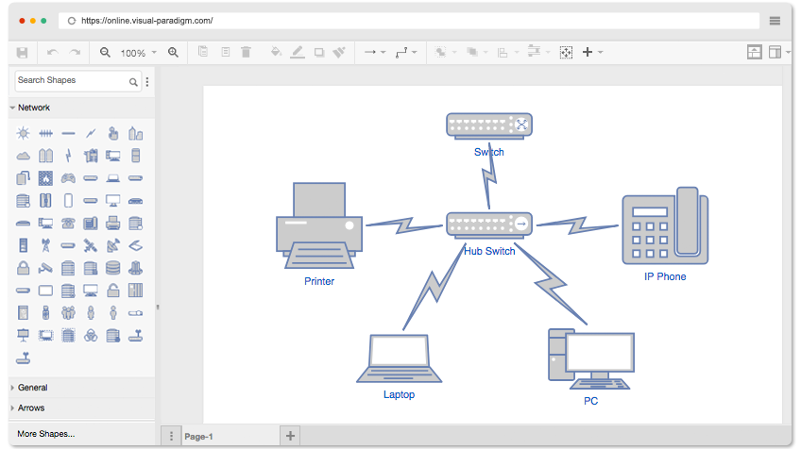Select the IP Phone shape on canvas
The height and width of the screenshot is (449, 801).
pyautogui.click(x=665, y=225)
